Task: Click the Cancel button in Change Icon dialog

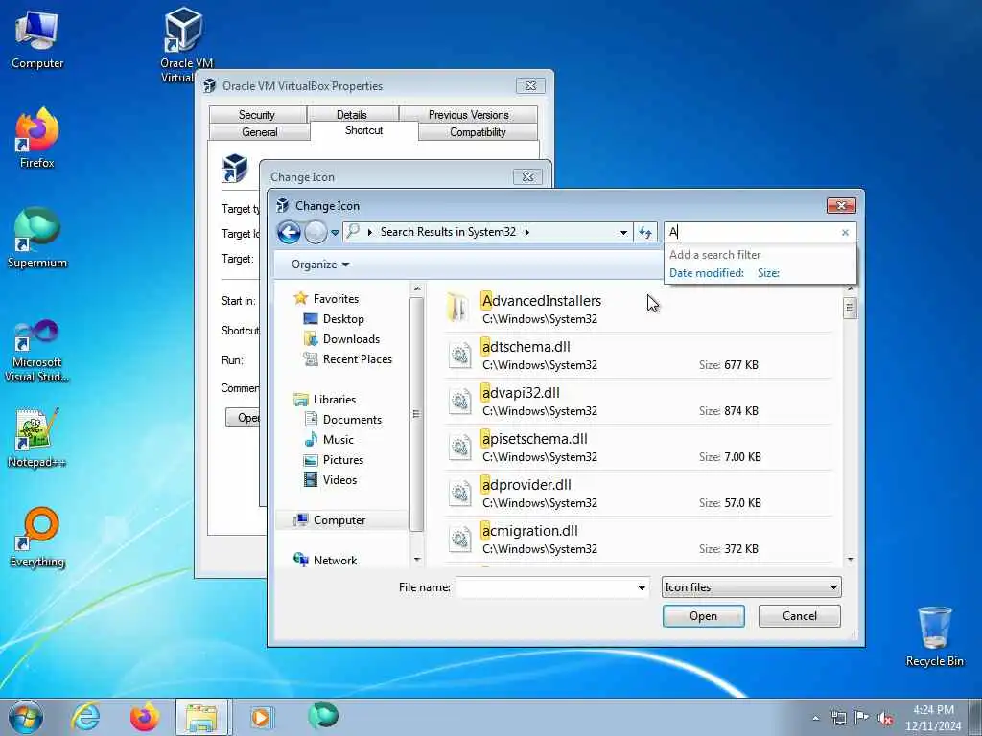Action: [799, 616]
